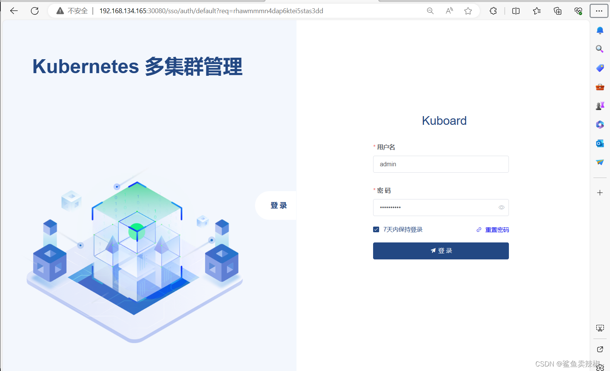610x371 pixels.
Task: Focus the 密码 password field
Action: 441,208
